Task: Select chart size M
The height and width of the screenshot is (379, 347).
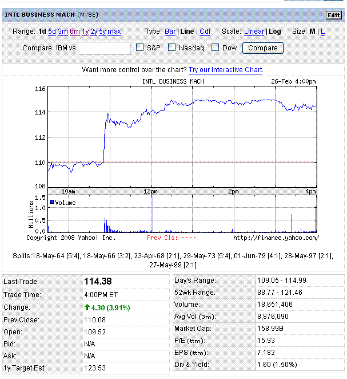Action: pos(312,31)
